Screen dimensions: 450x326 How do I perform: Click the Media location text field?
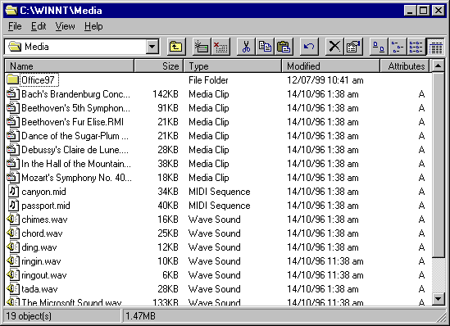pos(76,47)
